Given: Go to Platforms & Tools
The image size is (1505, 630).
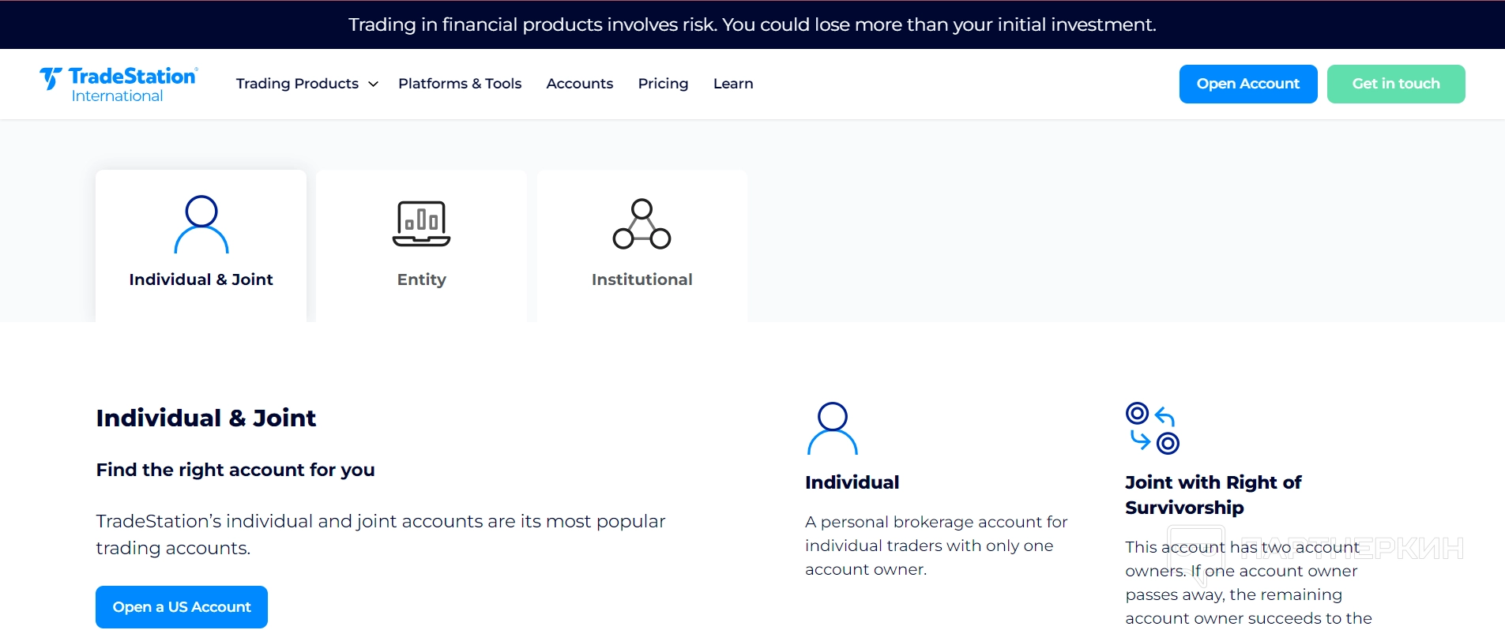Looking at the screenshot, I should pyautogui.click(x=460, y=84).
